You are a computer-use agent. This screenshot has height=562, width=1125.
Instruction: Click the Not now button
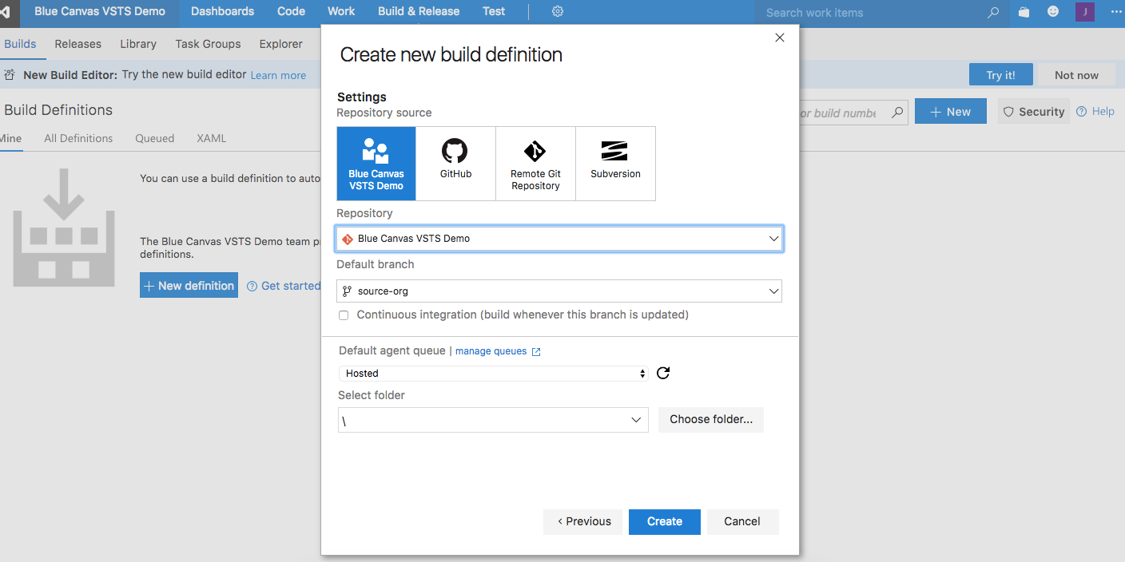(x=1076, y=75)
